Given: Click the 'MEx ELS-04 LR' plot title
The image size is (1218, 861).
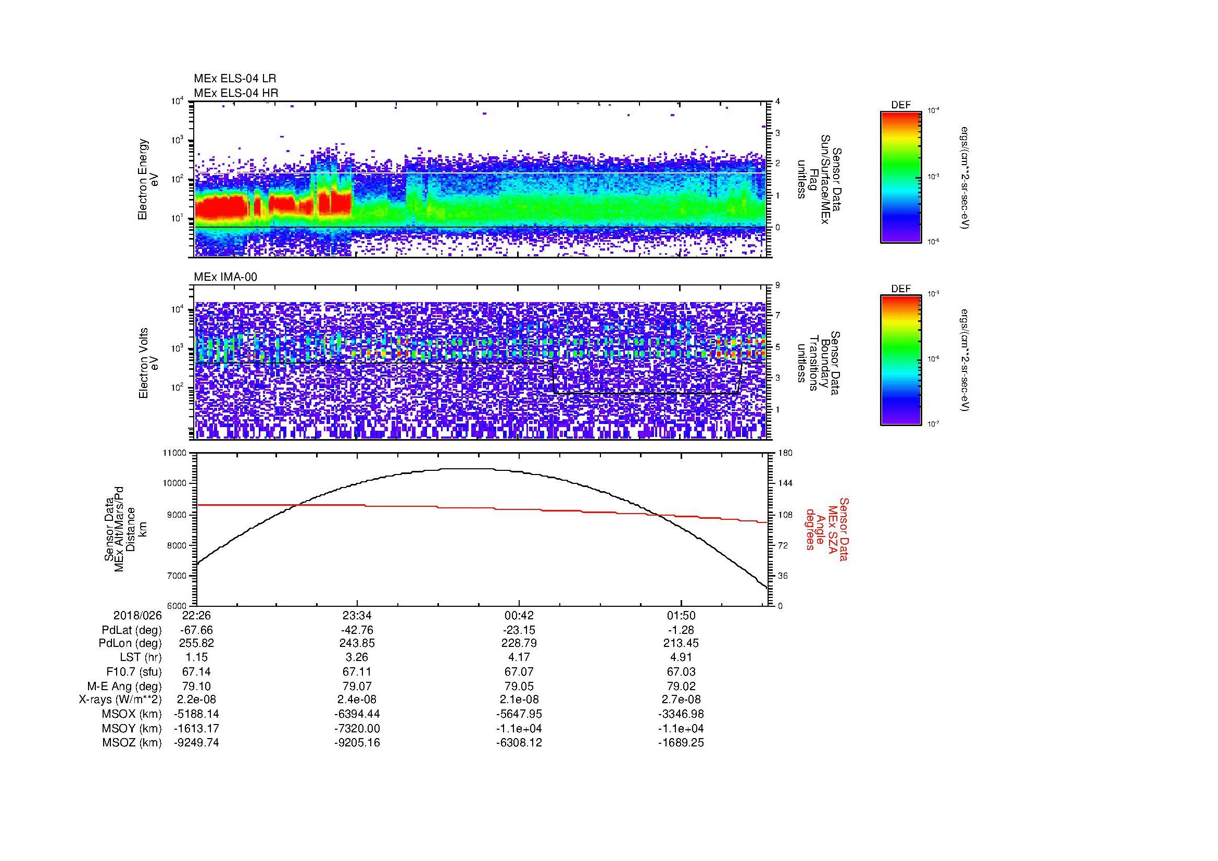Looking at the screenshot, I should point(234,79).
